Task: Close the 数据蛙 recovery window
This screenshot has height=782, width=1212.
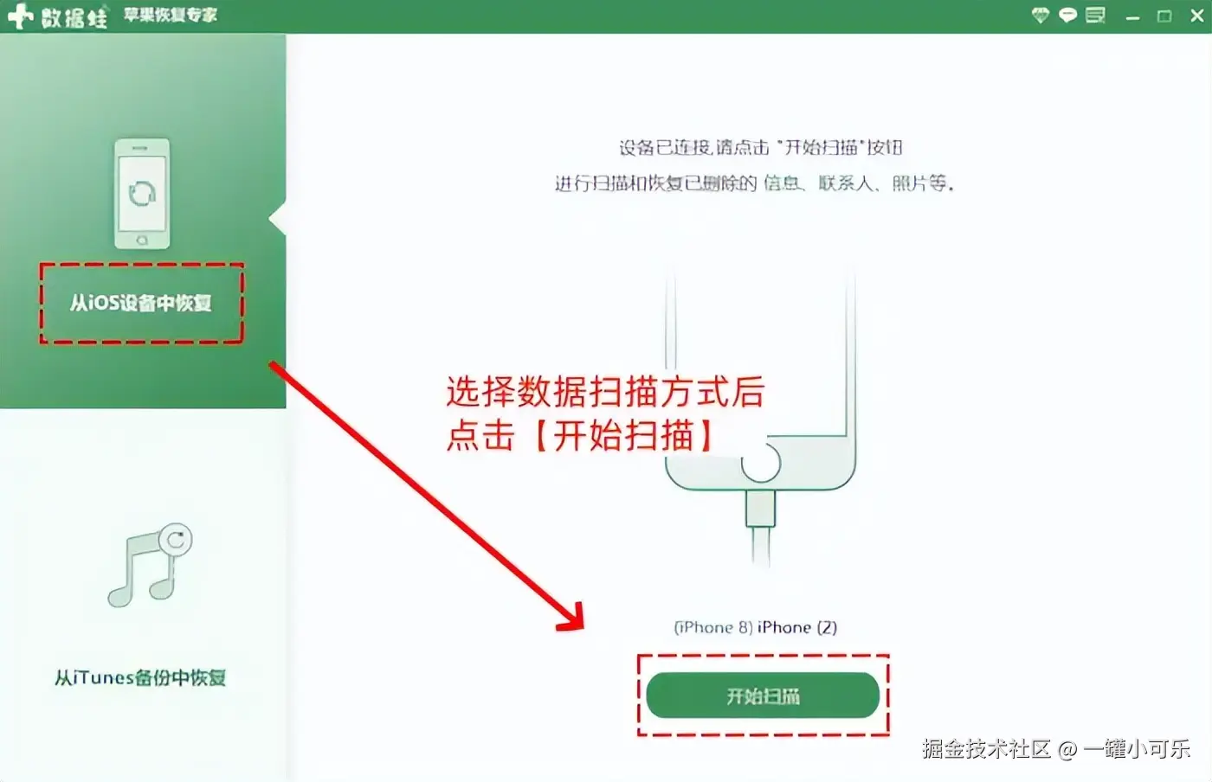Action: (x=1197, y=16)
